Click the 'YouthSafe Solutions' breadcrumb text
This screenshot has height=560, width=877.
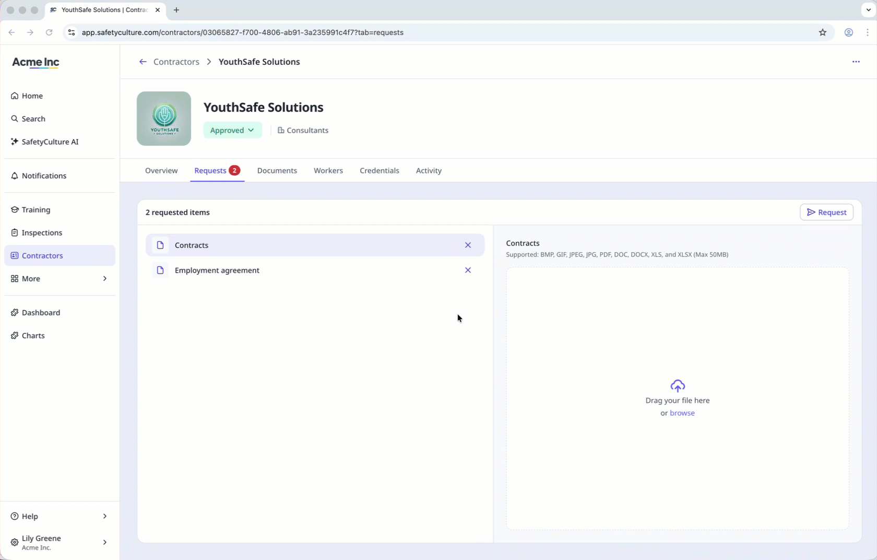tap(259, 62)
